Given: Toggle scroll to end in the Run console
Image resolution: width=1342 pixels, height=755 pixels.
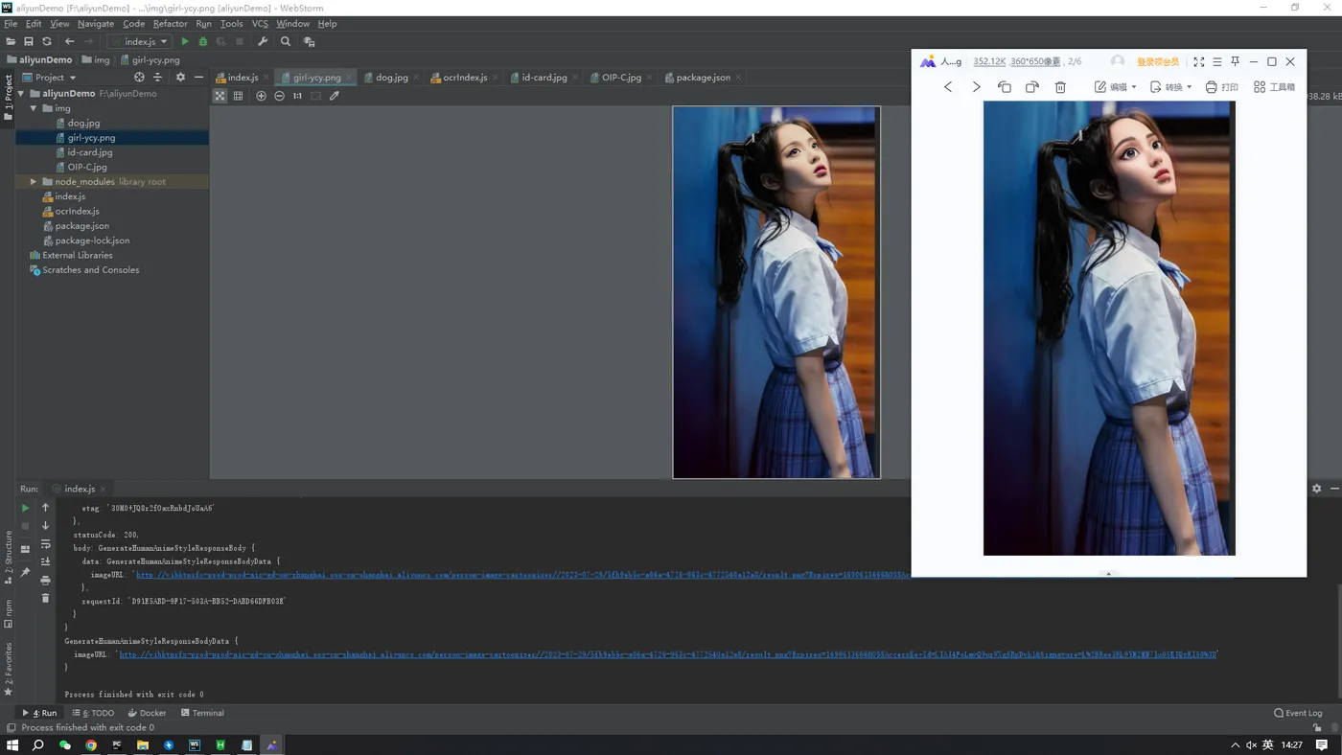Looking at the screenshot, I should coord(45,561).
